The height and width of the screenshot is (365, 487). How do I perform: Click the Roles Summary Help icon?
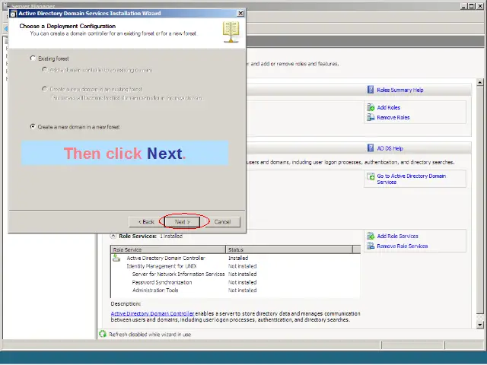pos(371,90)
